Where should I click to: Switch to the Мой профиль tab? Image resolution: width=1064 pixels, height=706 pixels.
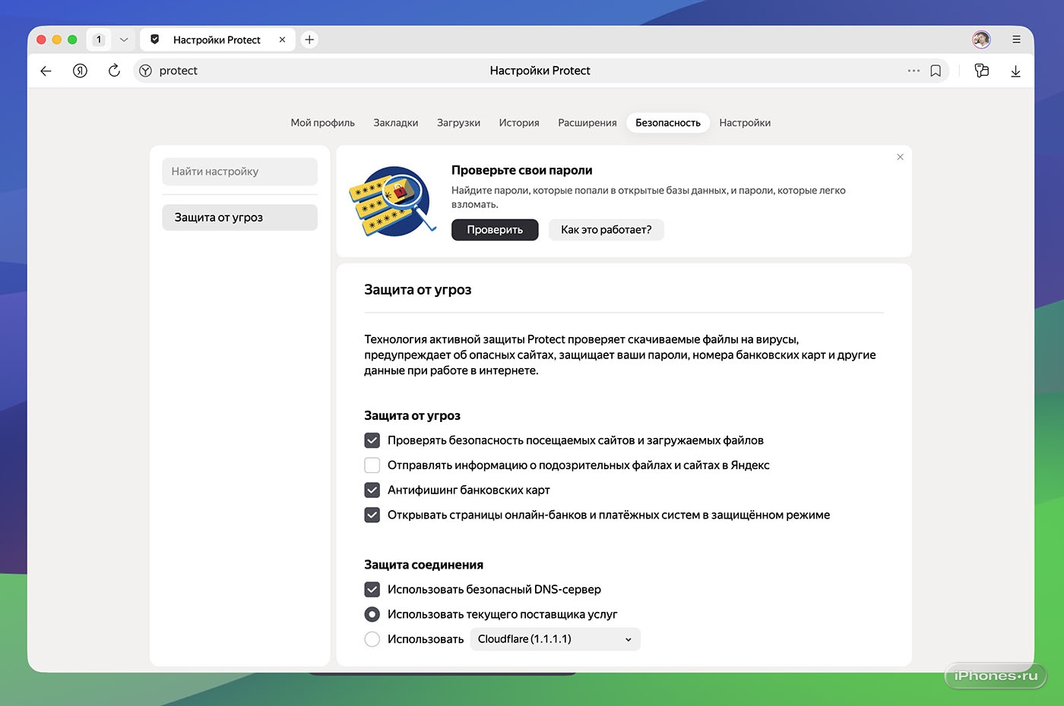coord(323,123)
